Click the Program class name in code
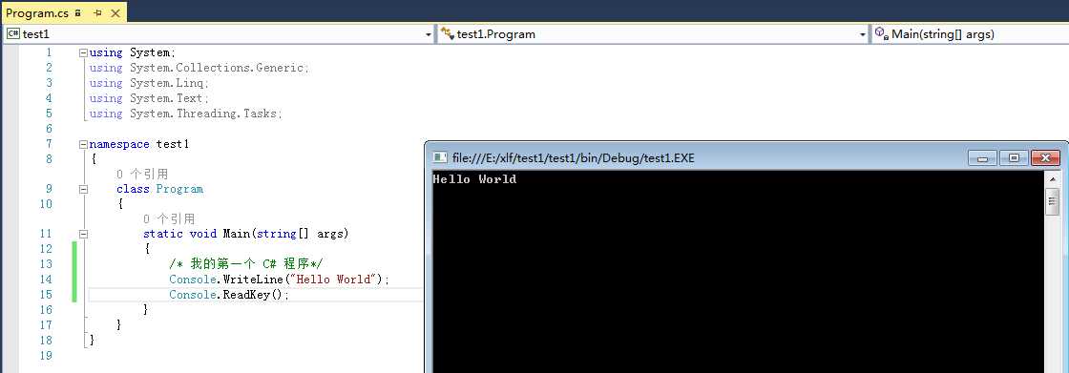The image size is (1069, 373). [179, 189]
